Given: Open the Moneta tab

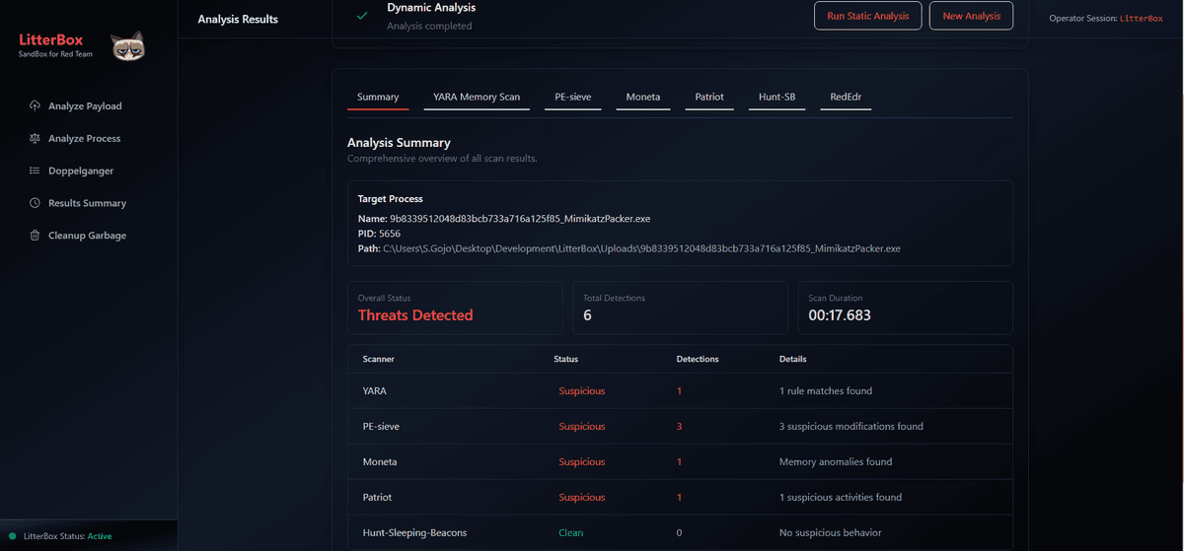Looking at the screenshot, I should point(643,97).
